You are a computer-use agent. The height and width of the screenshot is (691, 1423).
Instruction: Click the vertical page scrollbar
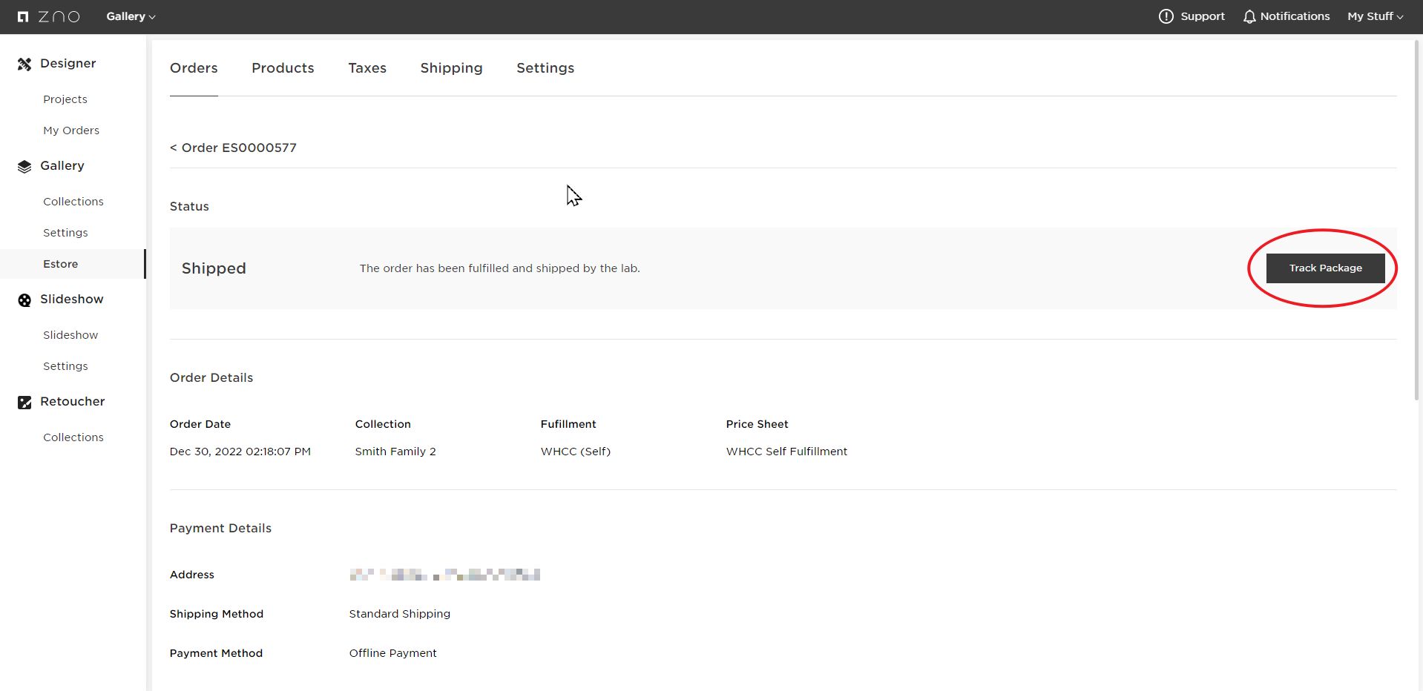point(1416,222)
